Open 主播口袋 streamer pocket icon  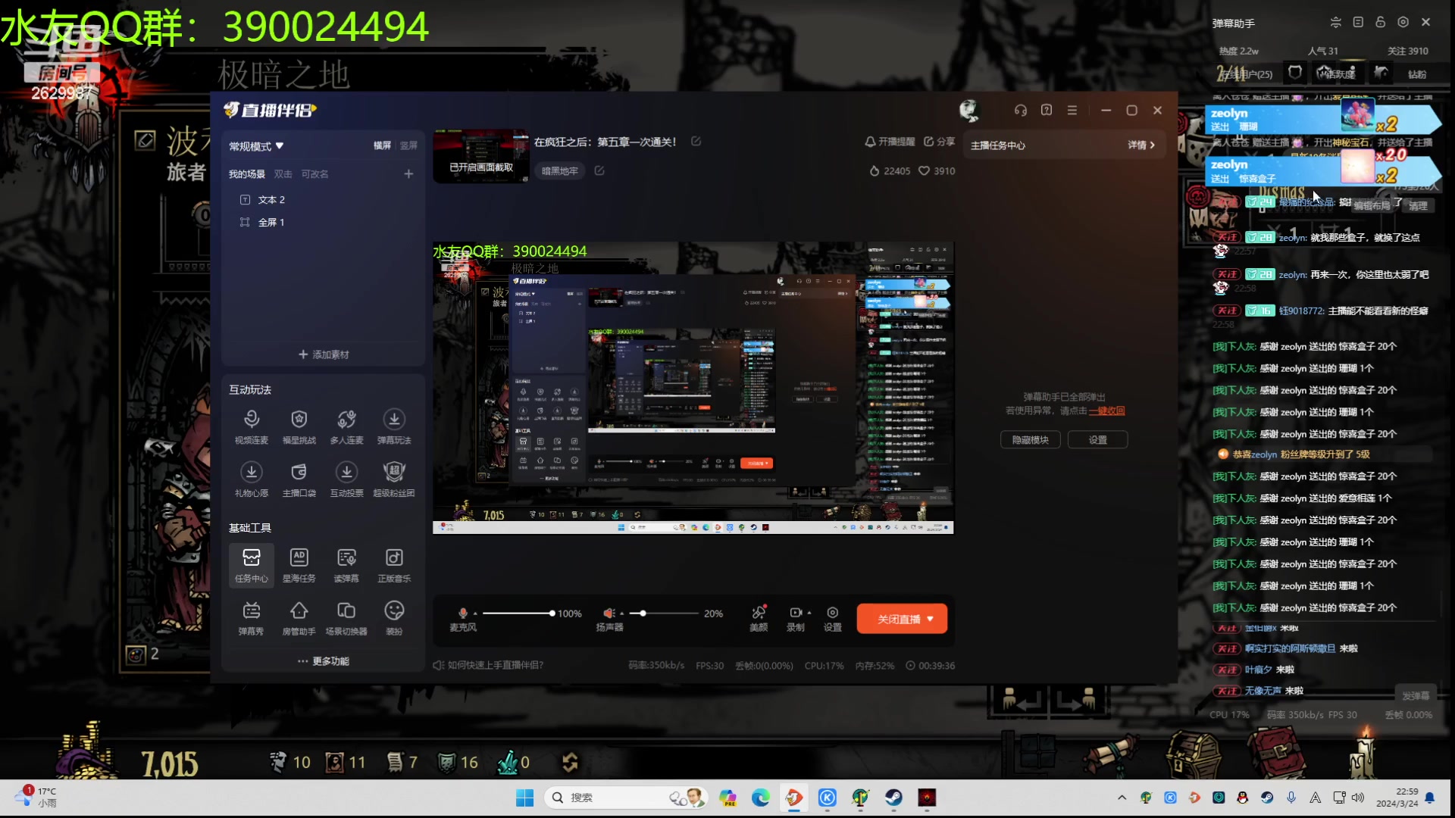(x=299, y=479)
